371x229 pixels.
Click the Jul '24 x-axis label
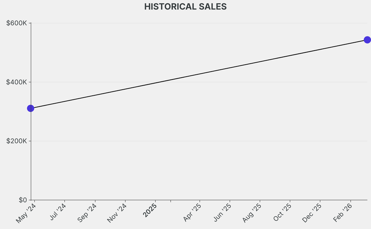tap(58, 212)
